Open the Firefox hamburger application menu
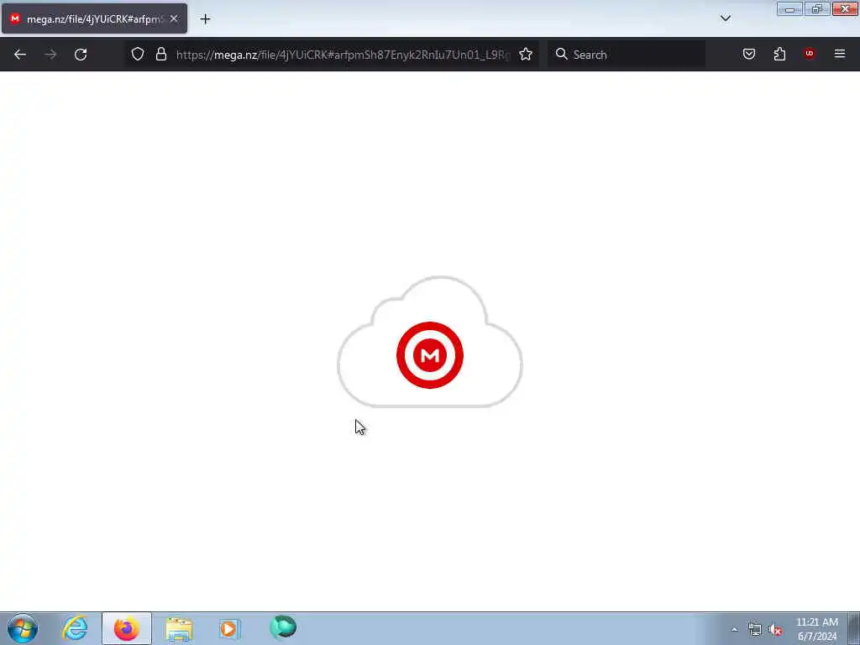860x645 pixels. point(840,54)
